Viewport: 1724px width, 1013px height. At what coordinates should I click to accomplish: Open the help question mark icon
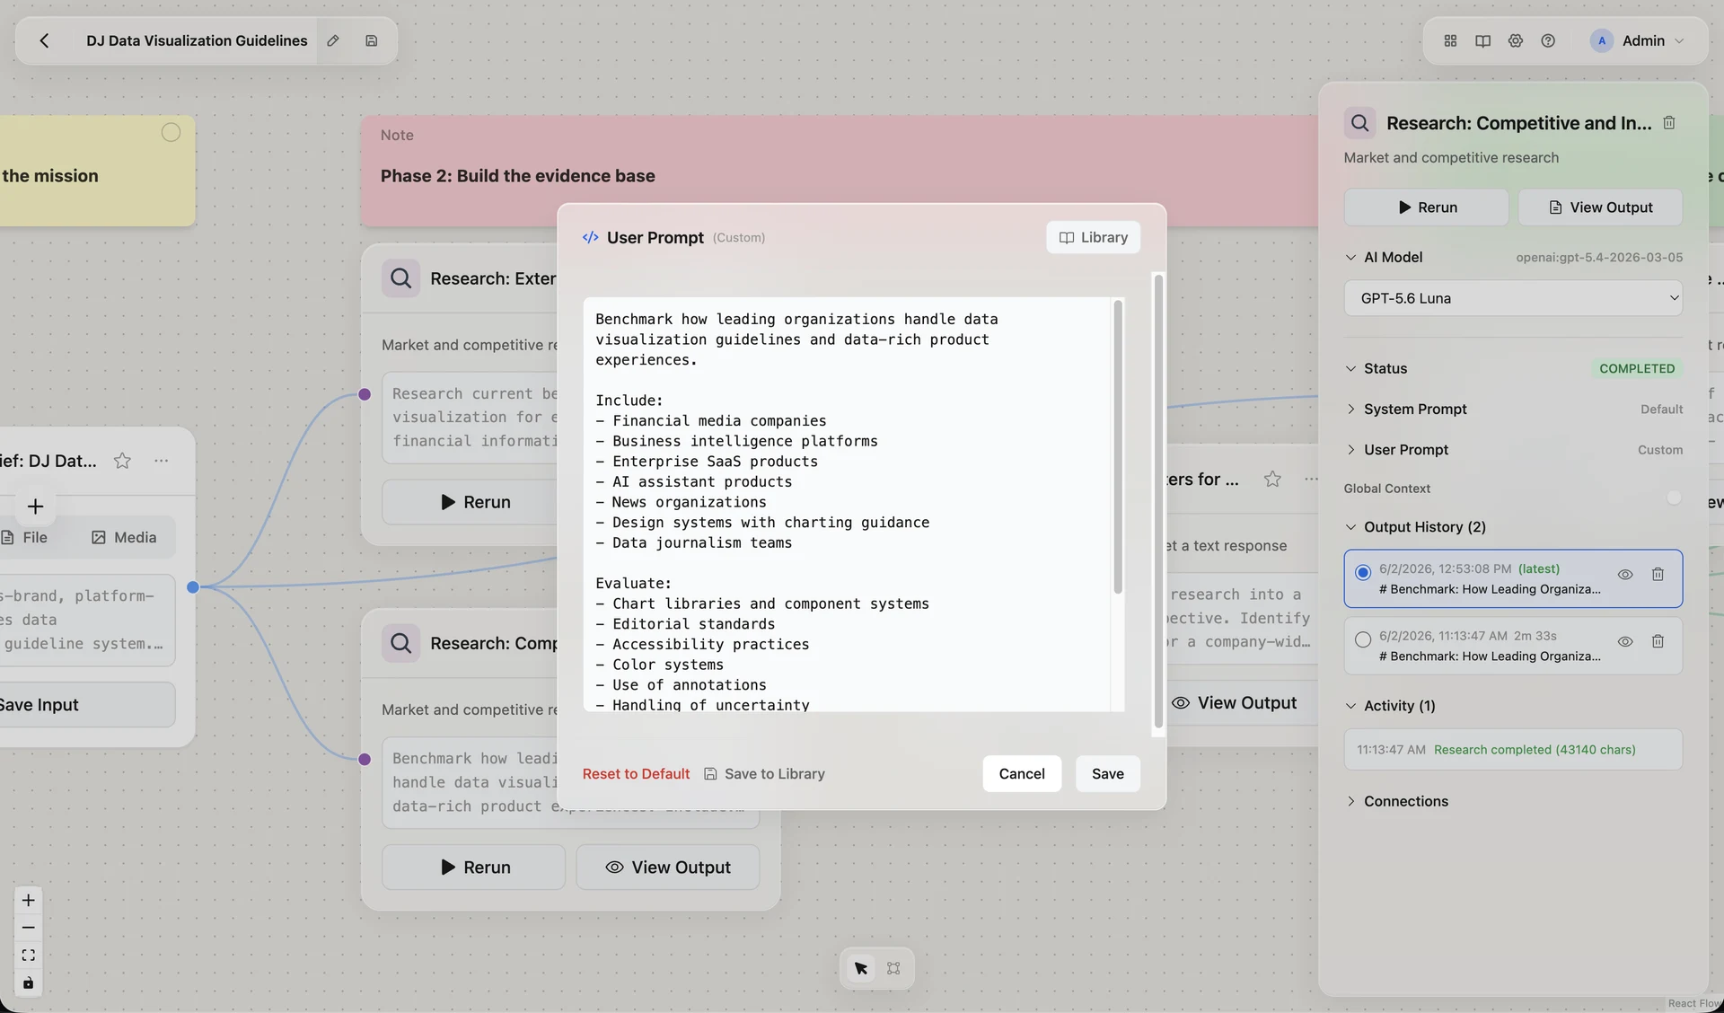click(x=1548, y=40)
